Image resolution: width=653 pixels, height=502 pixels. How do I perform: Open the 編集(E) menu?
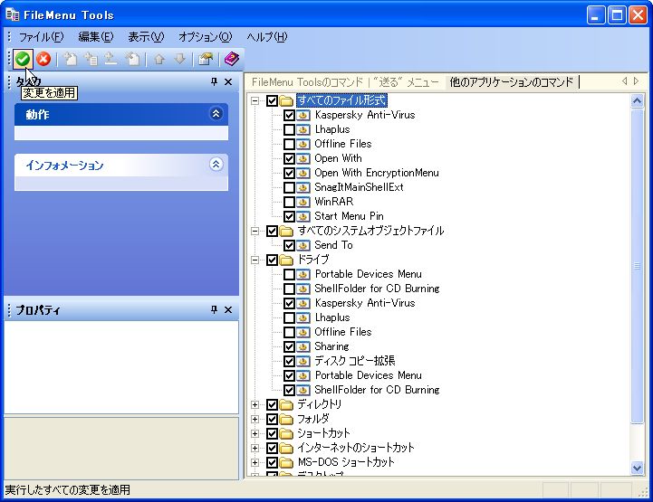(96, 37)
